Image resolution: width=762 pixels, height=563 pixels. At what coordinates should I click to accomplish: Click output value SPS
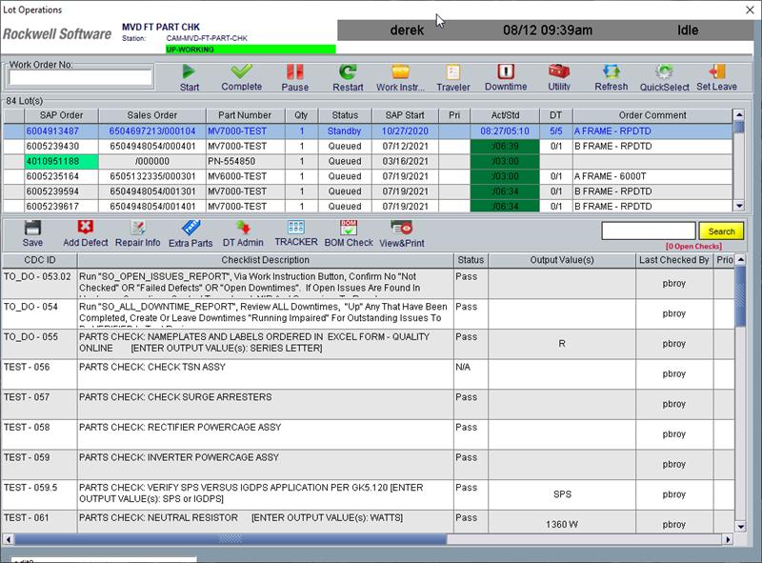coord(562,494)
